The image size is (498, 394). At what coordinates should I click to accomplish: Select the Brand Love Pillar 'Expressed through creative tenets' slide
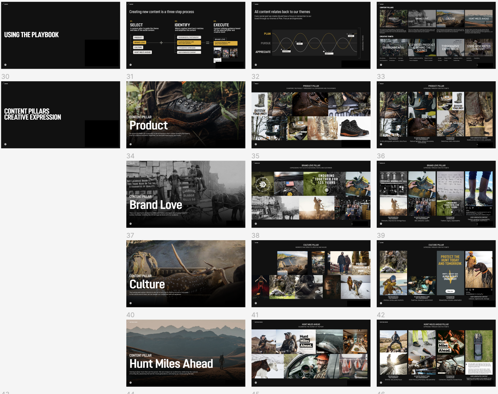(x=436, y=194)
